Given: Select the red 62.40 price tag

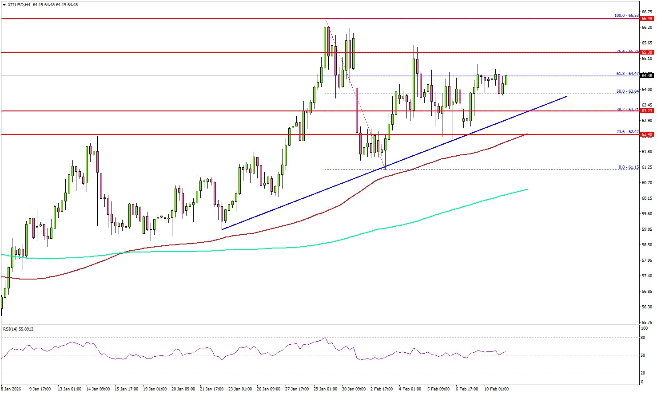Looking at the screenshot, I should 647,134.
